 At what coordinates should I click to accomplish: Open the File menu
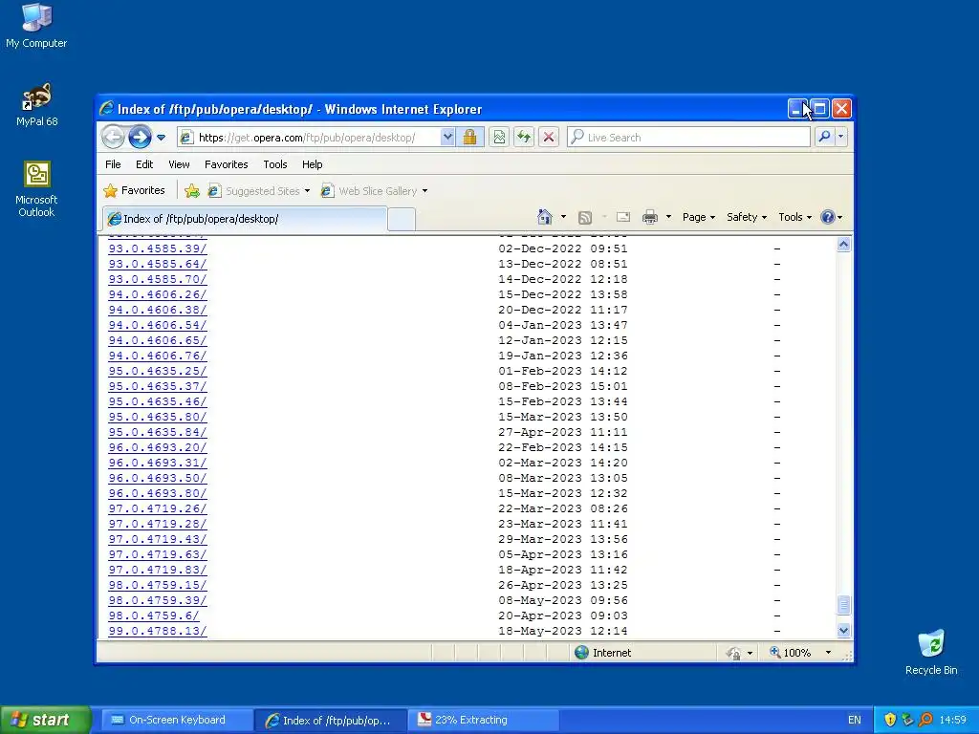[113, 164]
